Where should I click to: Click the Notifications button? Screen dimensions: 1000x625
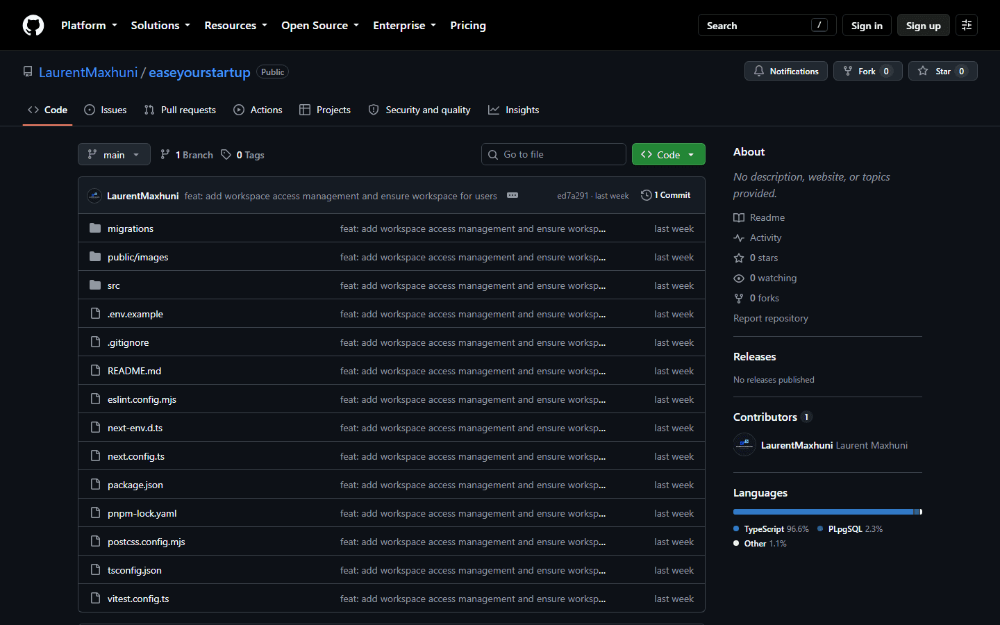click(786, 71)
